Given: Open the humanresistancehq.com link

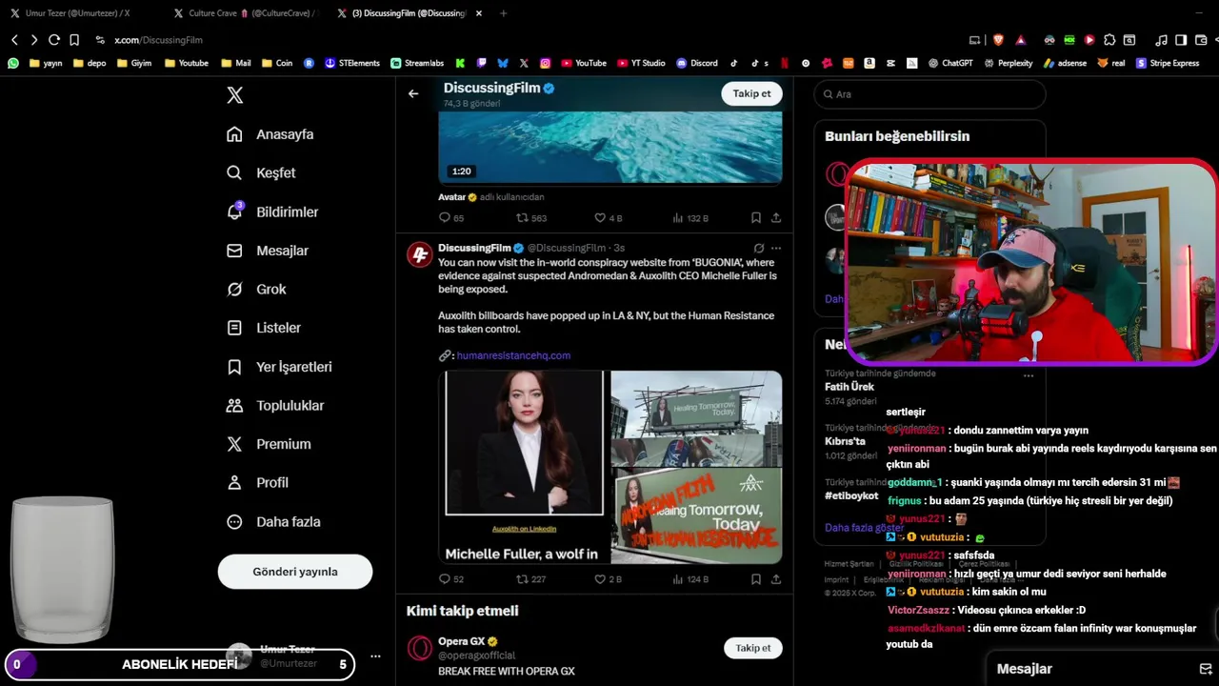Looking at the screenshot, I should pyautogui.click(x=513, y=355).
